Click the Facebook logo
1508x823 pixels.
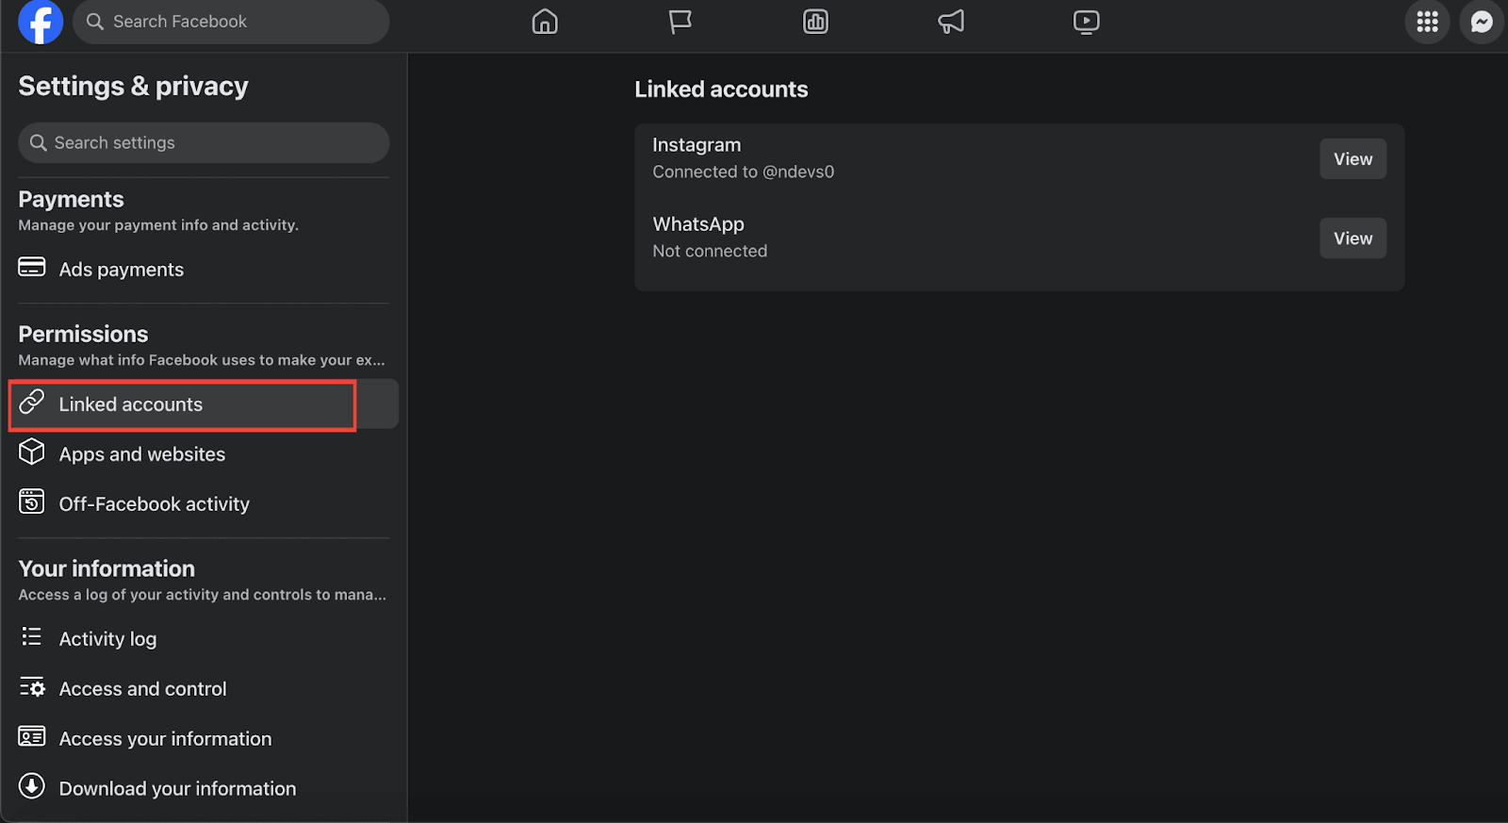click(x=41, y=22)
